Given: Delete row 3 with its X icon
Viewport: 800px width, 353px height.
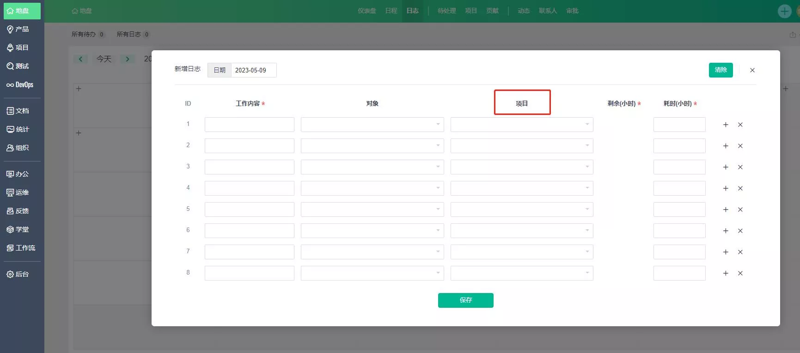Looking at the screenshot, I should click(x=740, y=167).
